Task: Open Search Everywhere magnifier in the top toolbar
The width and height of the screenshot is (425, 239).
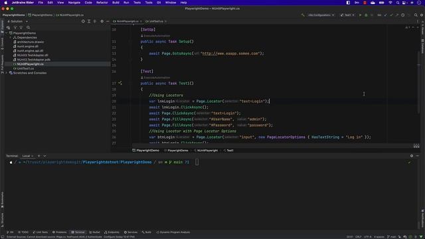Action: [x=416, y=15]
